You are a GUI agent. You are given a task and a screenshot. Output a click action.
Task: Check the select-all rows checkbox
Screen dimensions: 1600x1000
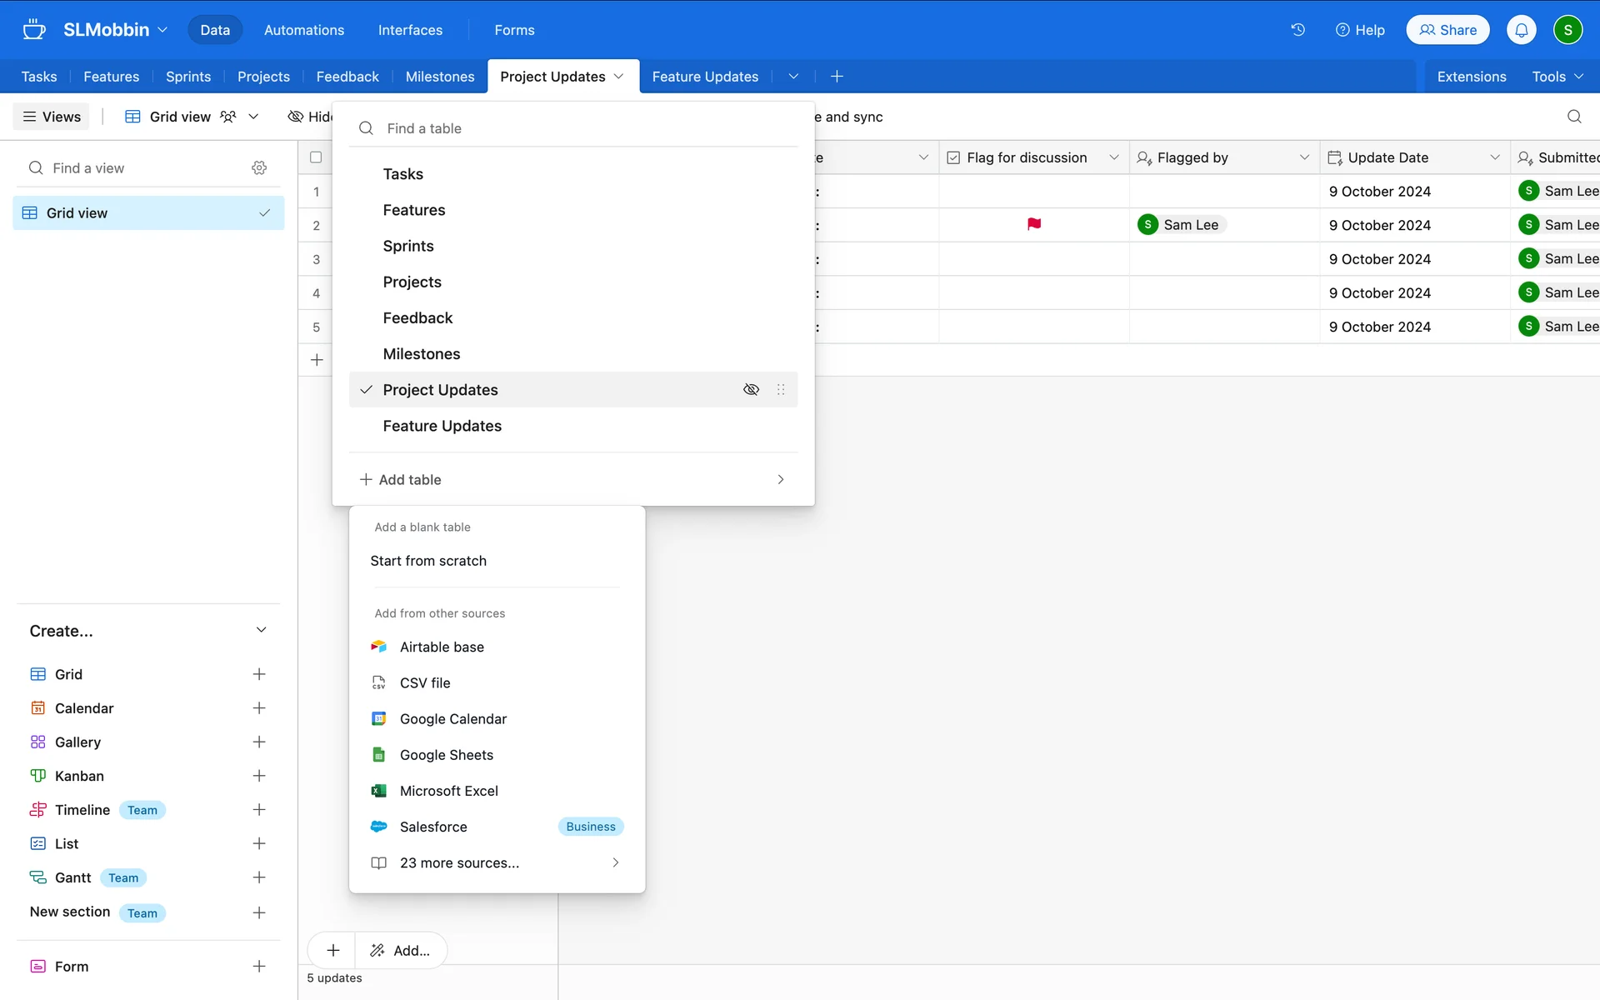316,157
